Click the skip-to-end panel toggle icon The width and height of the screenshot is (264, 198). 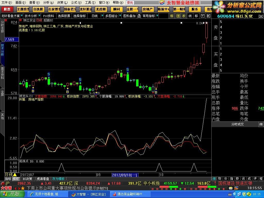(x=209, y=16)
